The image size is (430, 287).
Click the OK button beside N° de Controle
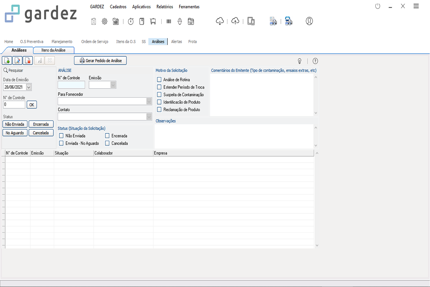(32, 105)
